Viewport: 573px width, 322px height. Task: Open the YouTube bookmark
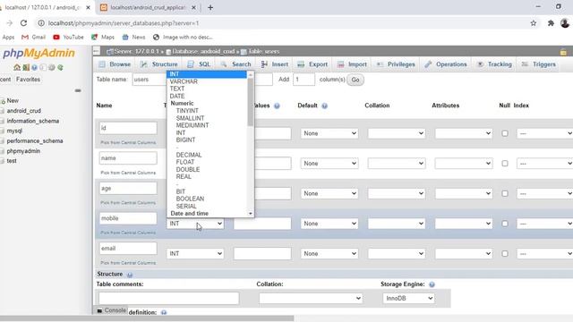pyautogui.click(x=68, y=38)
